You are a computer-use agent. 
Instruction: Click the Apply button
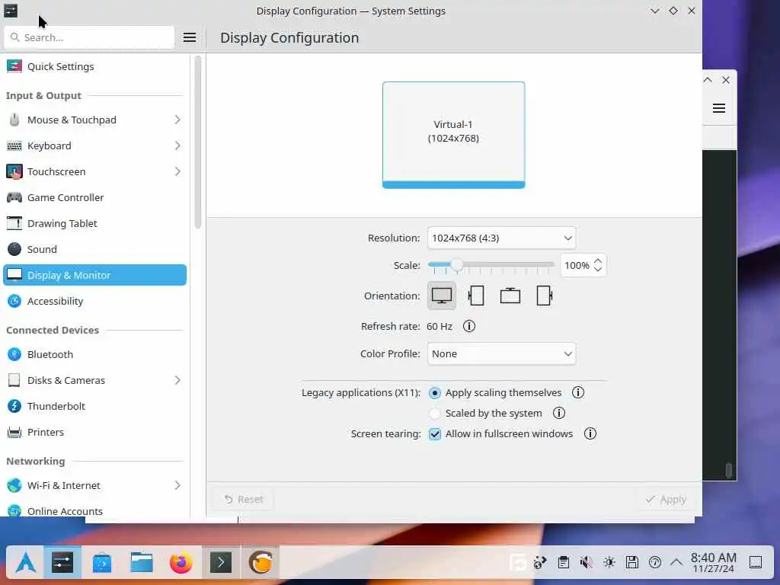(x=666, y=499)
